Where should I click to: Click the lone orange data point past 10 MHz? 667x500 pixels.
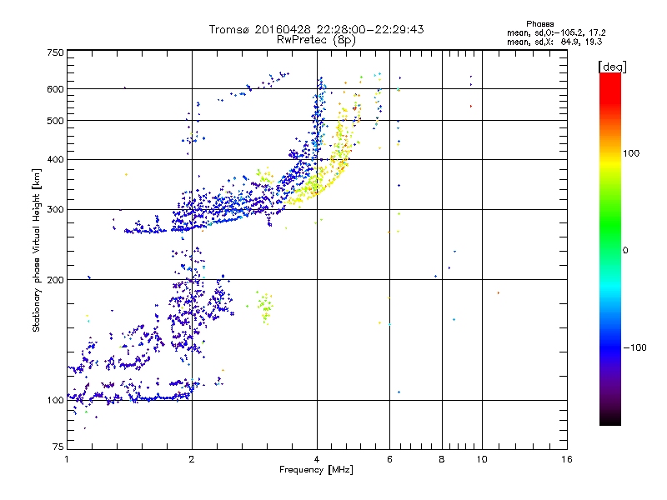point(498,293)
